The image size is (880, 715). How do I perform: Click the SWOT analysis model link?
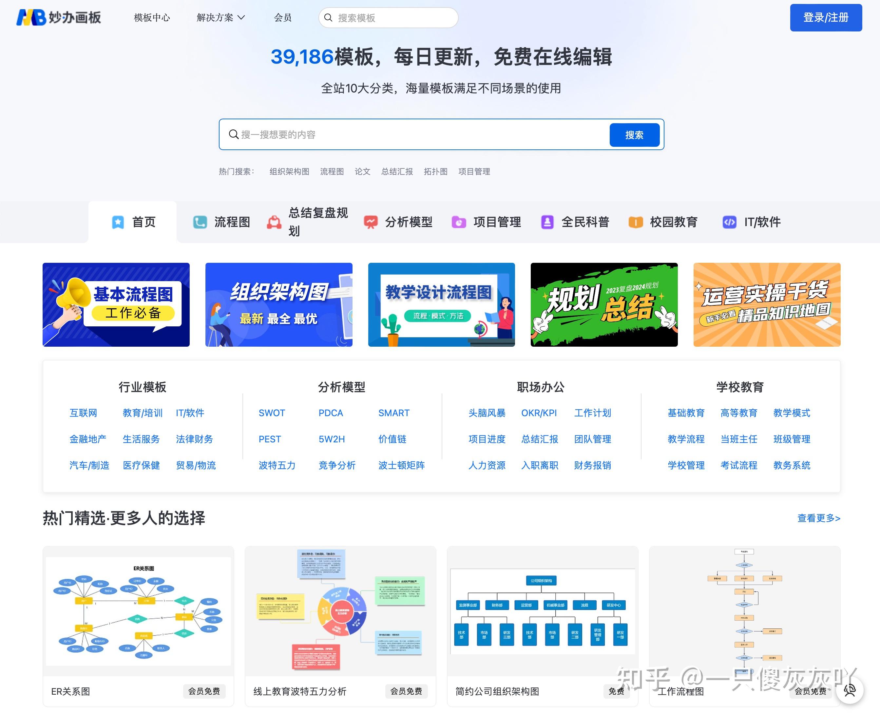click(x=272, y=413)
